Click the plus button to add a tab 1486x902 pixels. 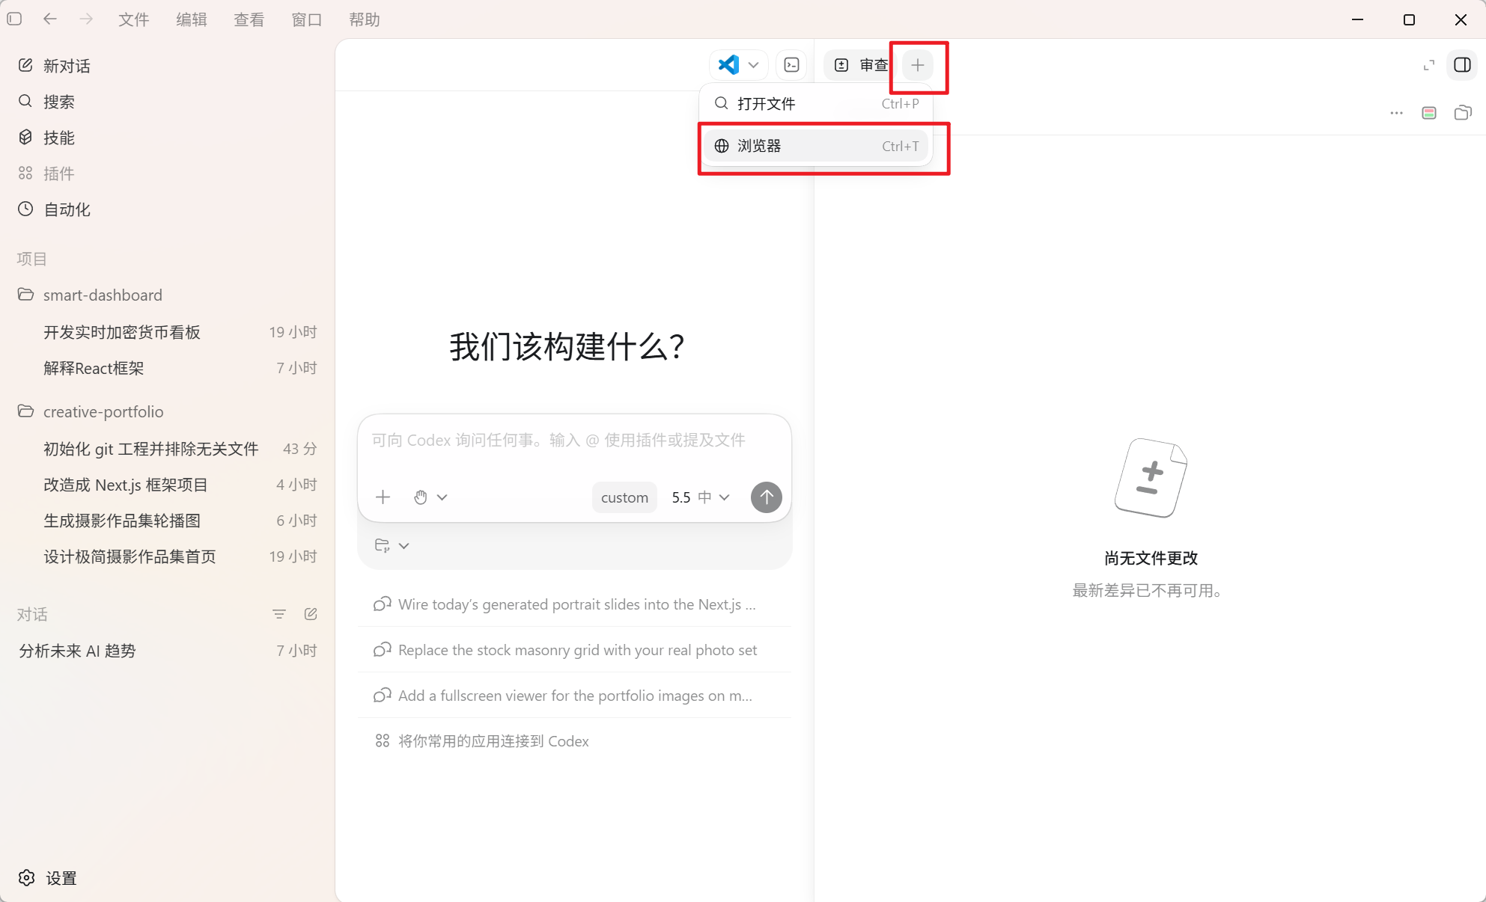pos(918,65)
